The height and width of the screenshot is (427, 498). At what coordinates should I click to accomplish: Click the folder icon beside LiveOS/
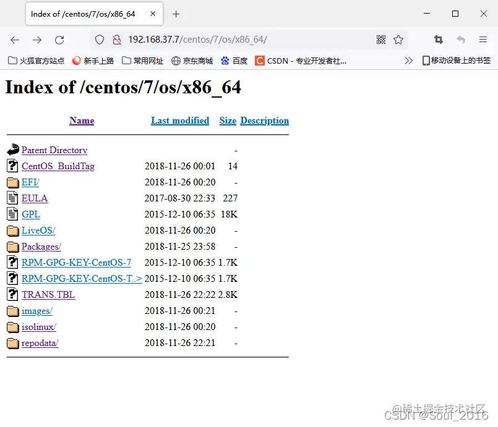click(x=13, y=230)
